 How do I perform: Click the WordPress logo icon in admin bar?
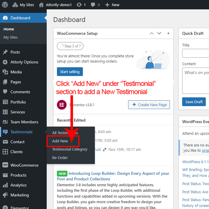tap(6, 5)
